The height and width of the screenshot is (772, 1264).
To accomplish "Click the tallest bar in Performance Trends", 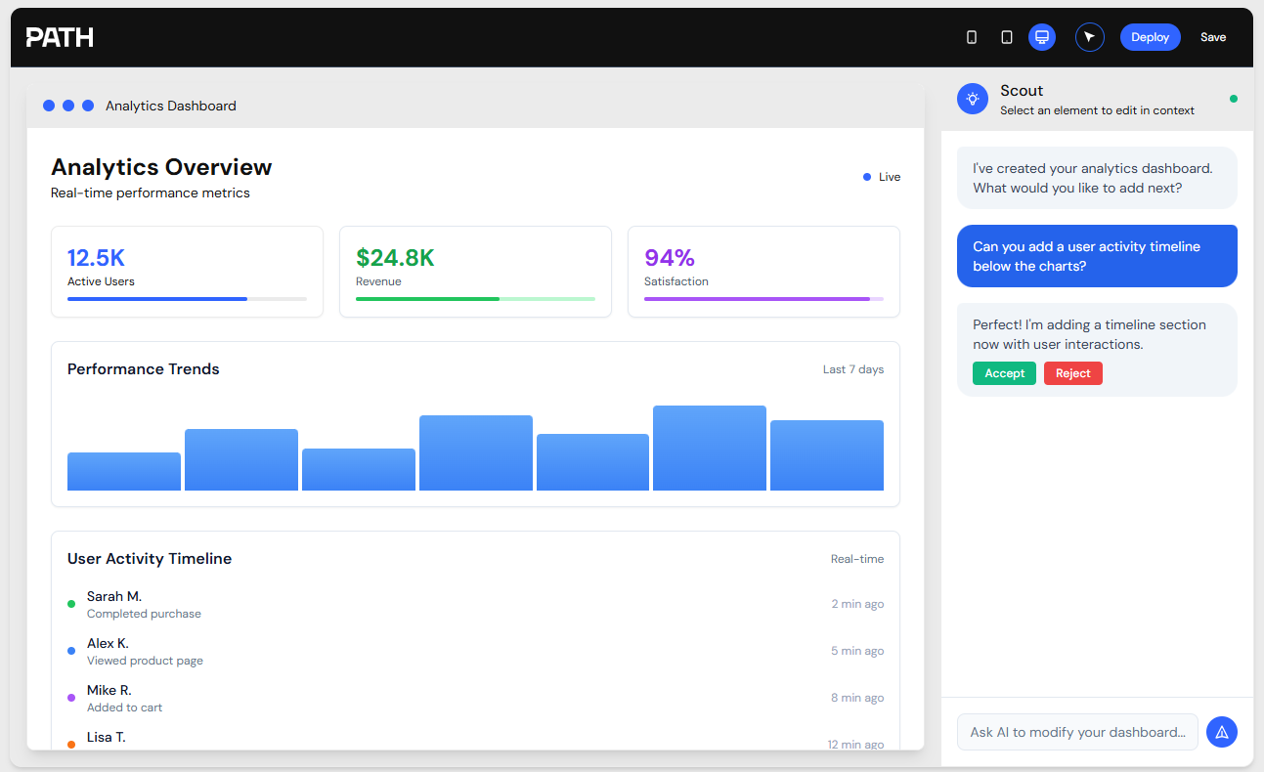I will click(710, 448).
